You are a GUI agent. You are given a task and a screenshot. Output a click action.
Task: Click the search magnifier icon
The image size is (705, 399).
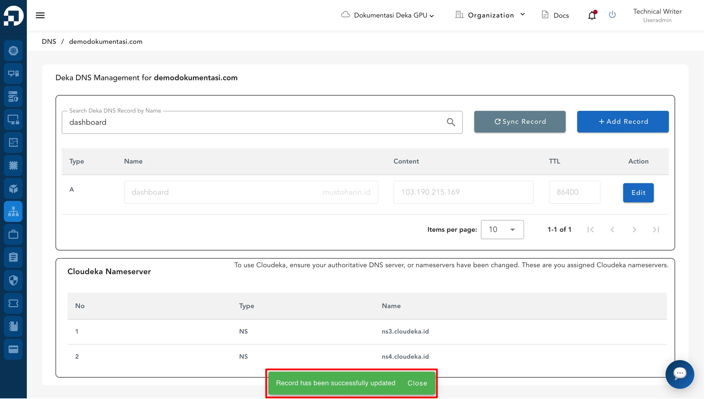[451, 122]
